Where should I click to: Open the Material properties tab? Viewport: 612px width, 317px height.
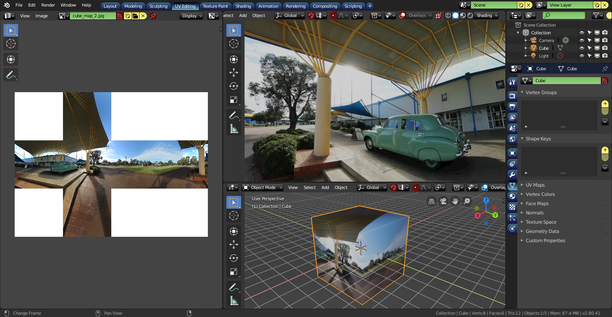pyautogui.click(x=512, y=196)
